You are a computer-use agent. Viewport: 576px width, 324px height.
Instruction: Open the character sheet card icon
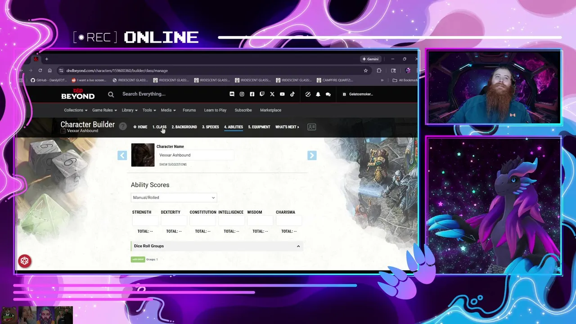tap(311, 127)
